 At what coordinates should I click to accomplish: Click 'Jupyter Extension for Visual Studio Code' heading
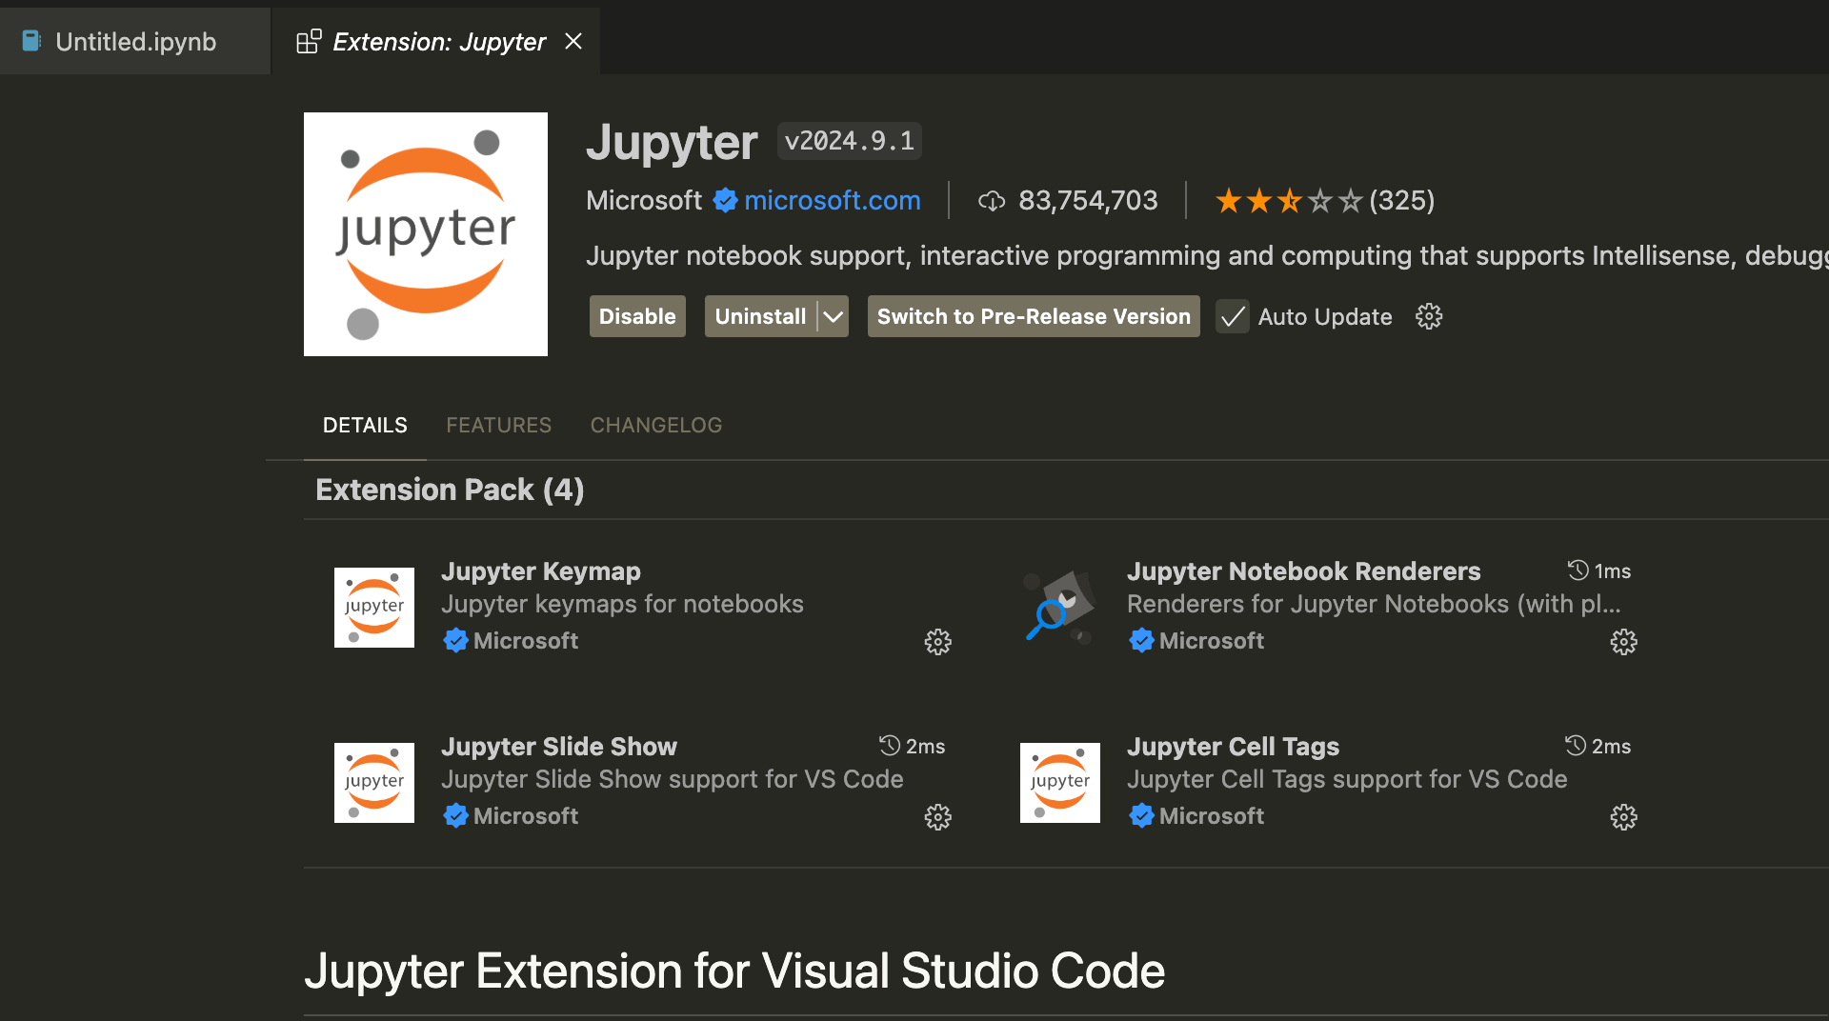[734, 971]
